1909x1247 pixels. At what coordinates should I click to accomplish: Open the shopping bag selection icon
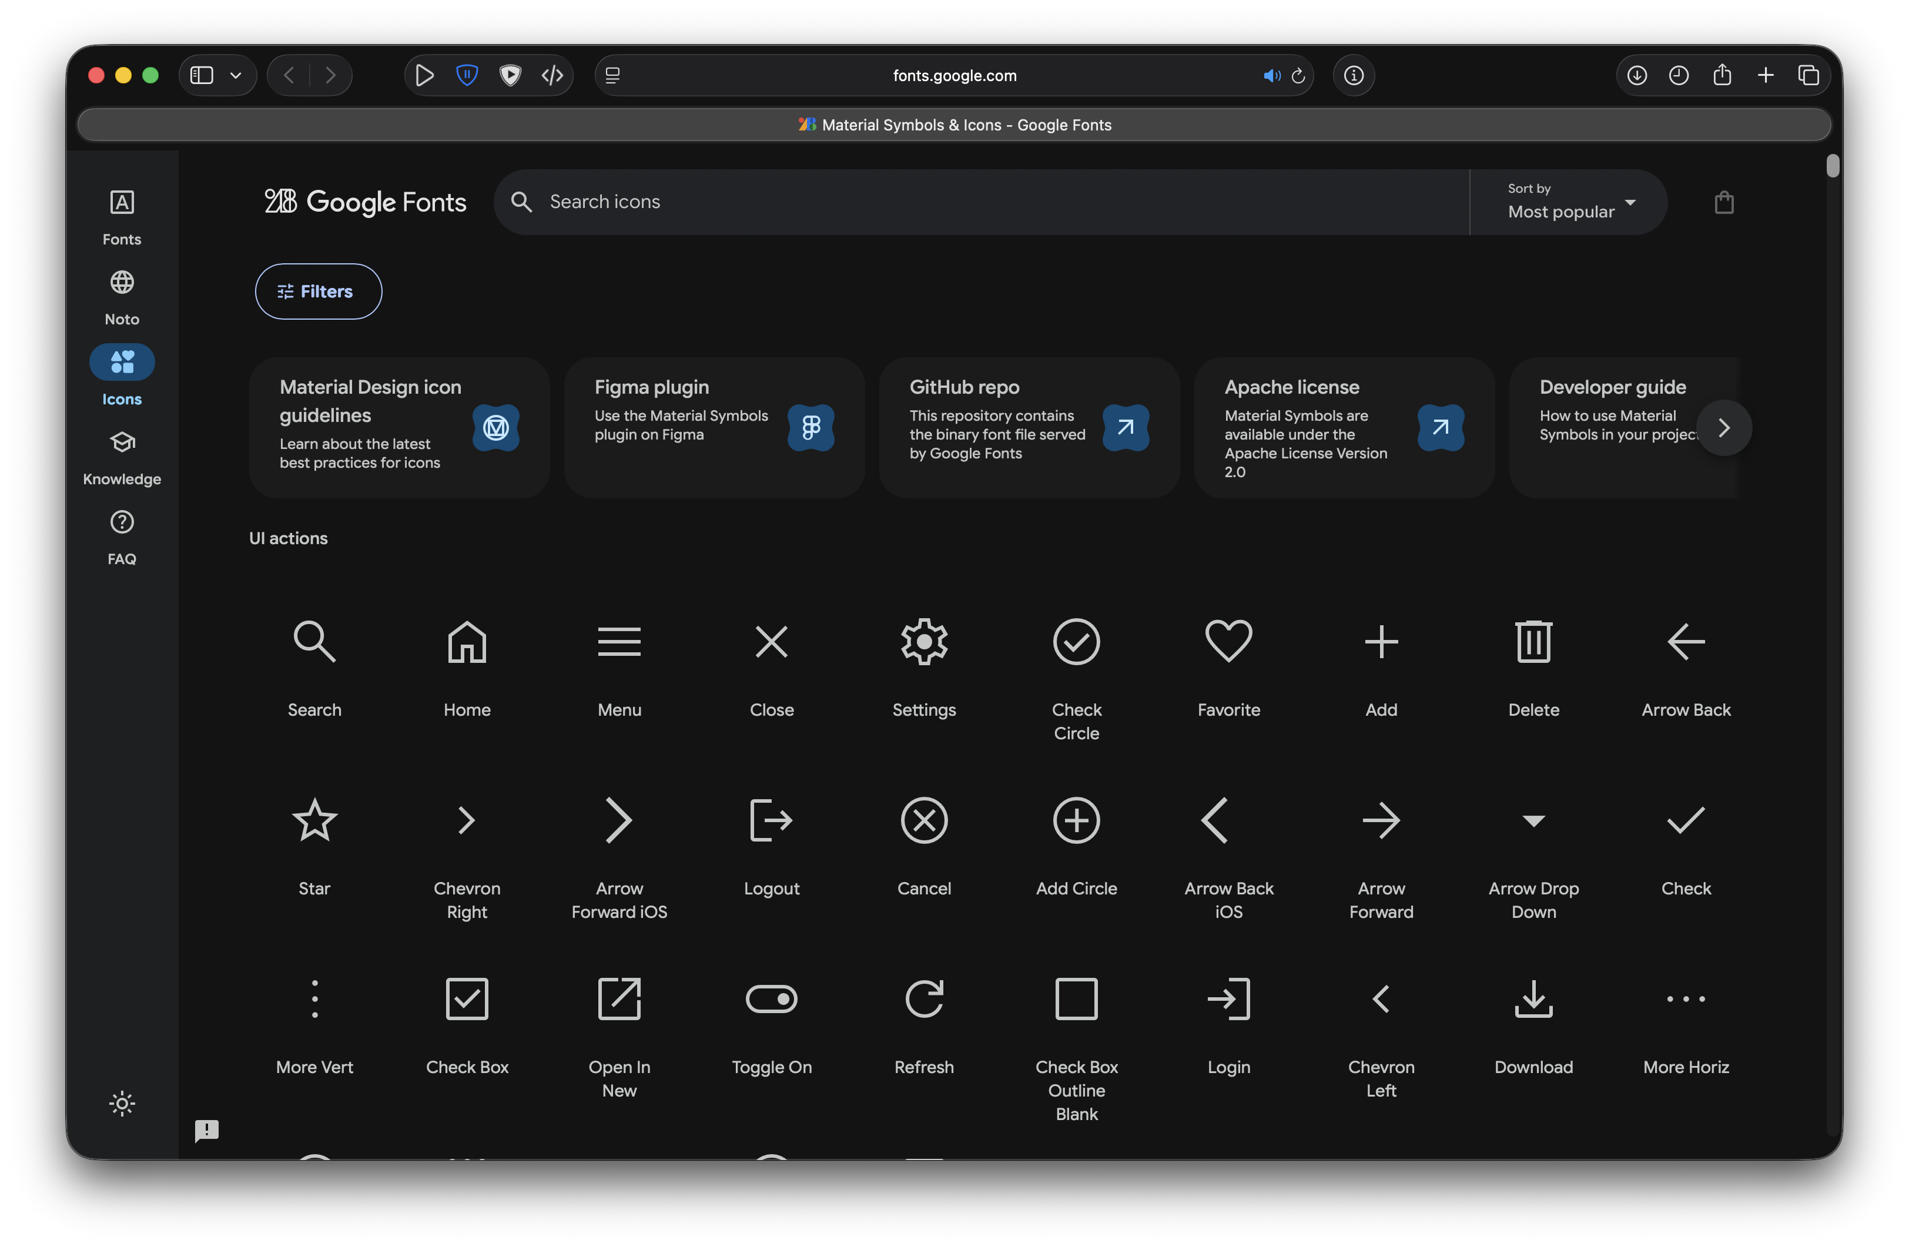[1724, 202]
